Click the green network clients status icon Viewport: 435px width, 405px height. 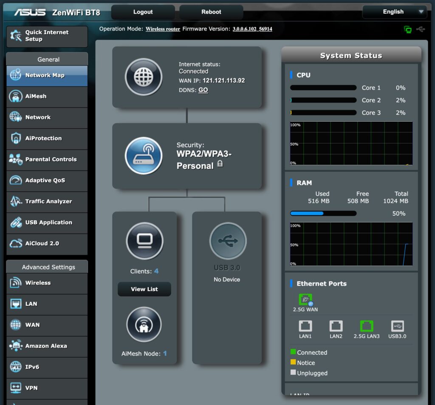click(408, 29)
